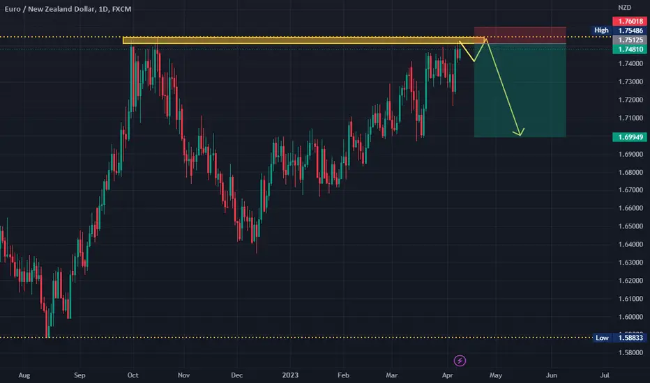Click the 2023 label on time axis
This screenshot has height=383, width=650.
[x=290, y=375]
